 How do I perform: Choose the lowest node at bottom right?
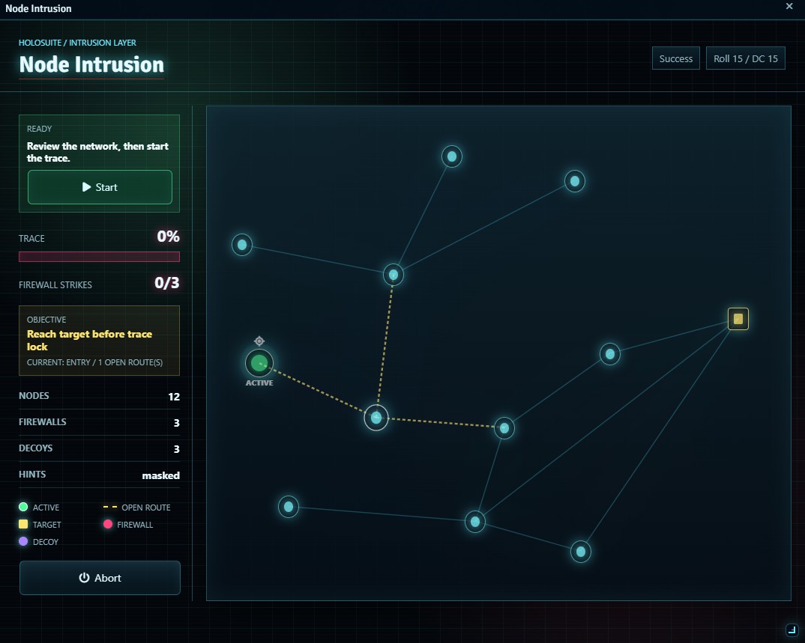(581, 552)
